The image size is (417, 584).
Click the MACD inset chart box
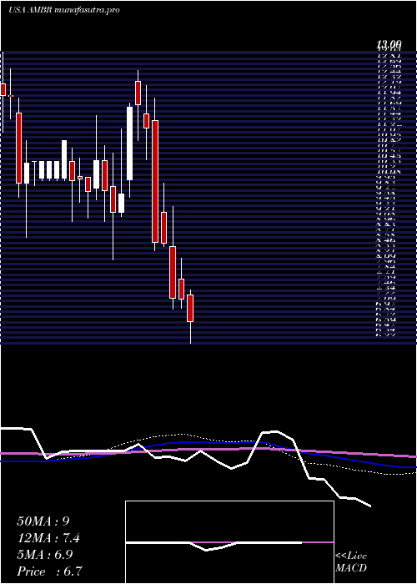pyautogui.click(x=229, y=542)
